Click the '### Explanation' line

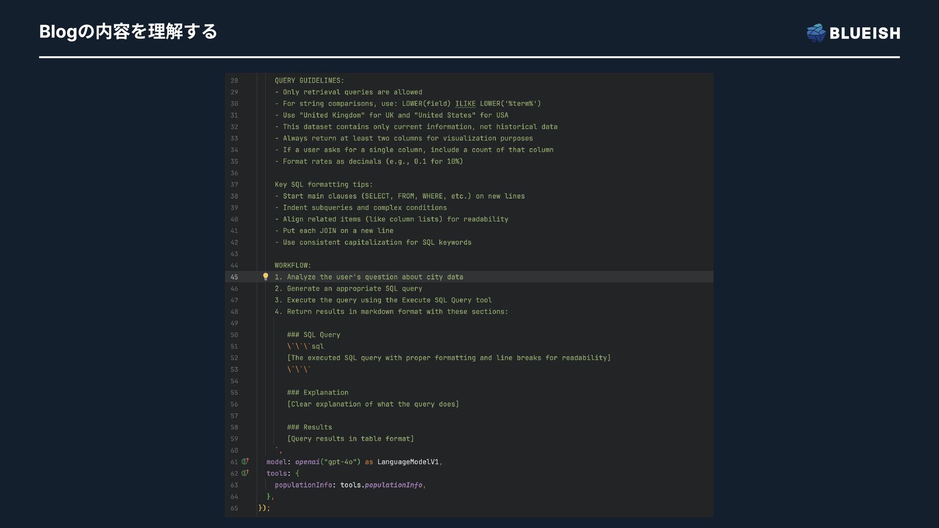point(317,393)
